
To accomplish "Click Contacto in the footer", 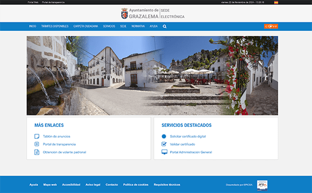I will point(112,185).
